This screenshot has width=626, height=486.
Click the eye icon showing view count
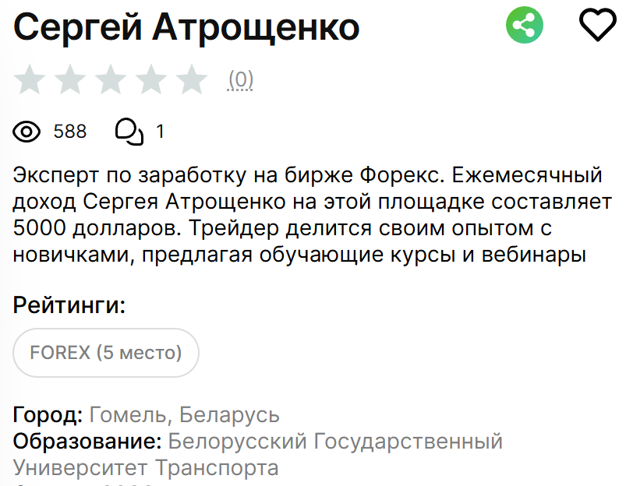pyautogui.click(x=25, y=132)
